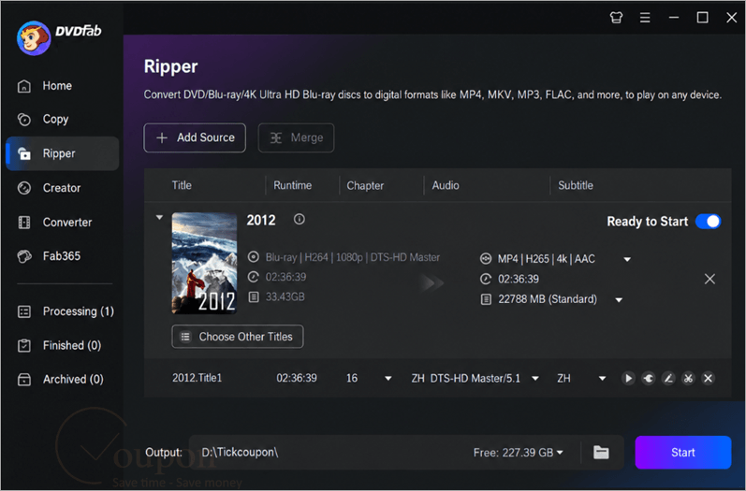Click the Add Source button

click(195, 137)
